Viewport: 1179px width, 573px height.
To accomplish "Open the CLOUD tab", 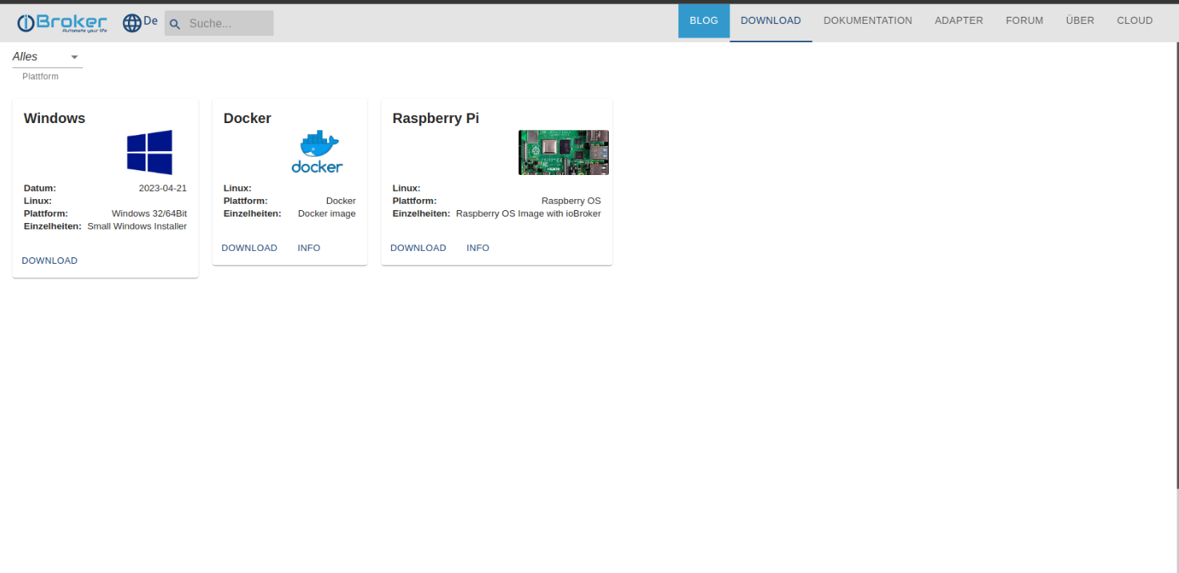I will pyautogui.click(x=1135, y=21).
